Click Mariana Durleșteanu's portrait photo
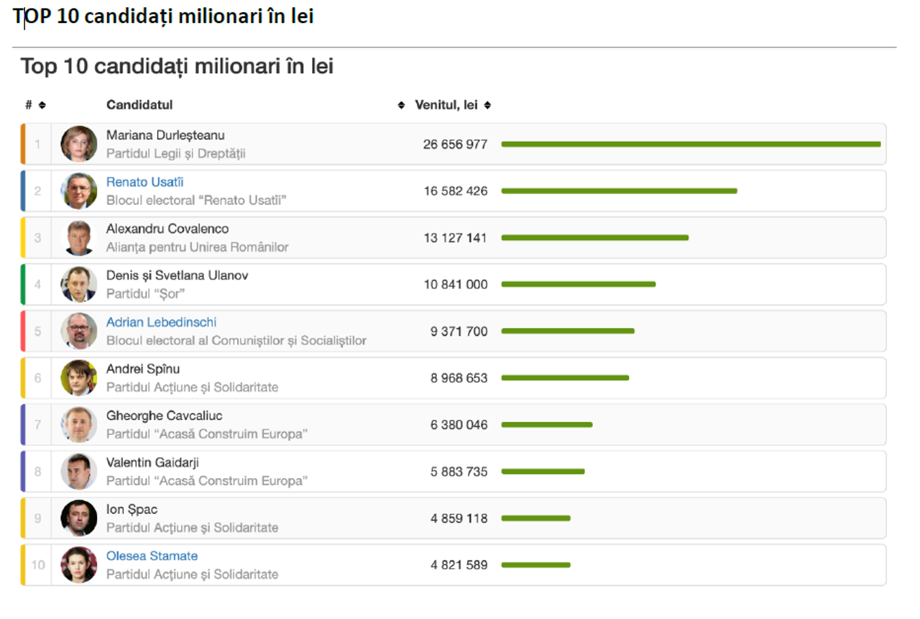Screen dimensions: 920x619 pos(79,144)
